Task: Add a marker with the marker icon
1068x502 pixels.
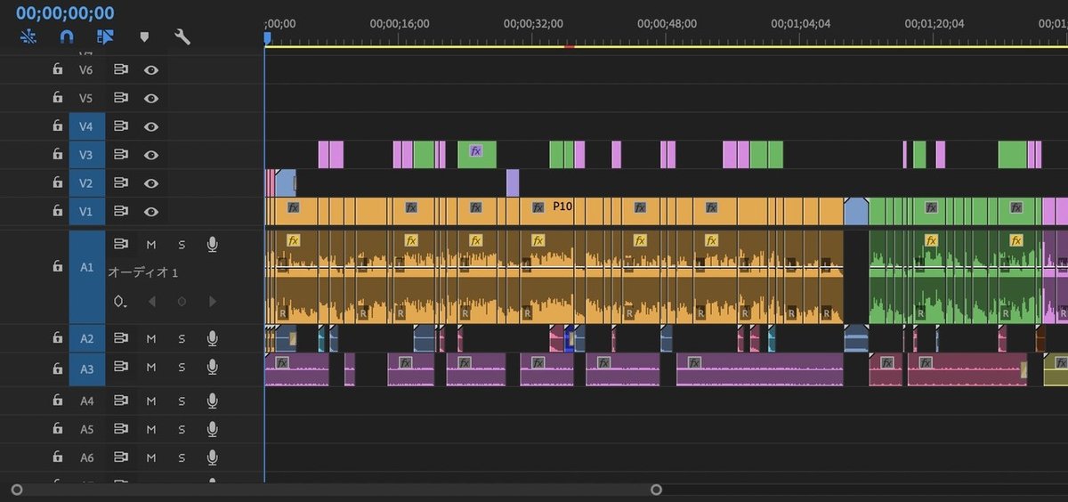Action: pos(144,37)
